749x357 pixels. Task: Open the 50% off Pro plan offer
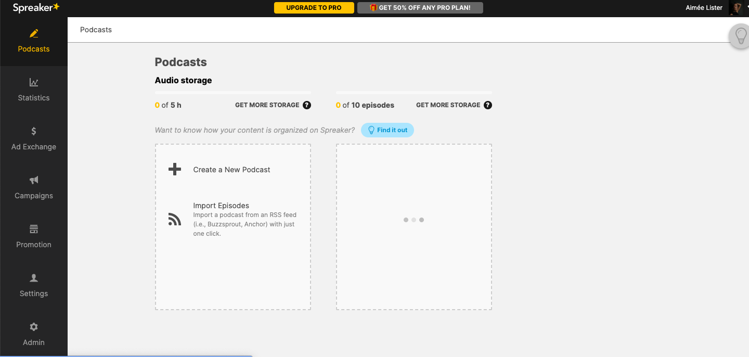click(x=420, y=8)
